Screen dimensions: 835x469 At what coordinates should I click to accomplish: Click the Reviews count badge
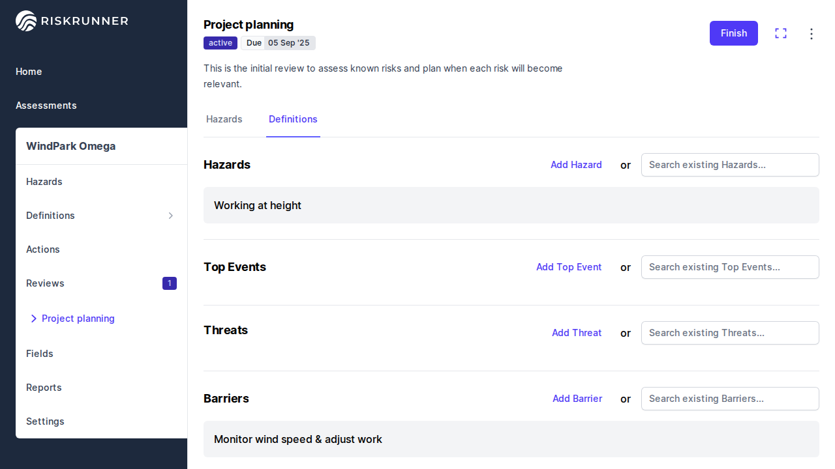pos(170,283)
